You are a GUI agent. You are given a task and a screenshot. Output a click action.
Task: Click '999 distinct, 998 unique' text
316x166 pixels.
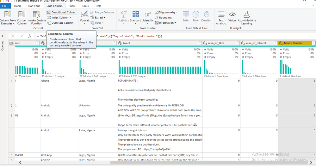tap(132, 76)
